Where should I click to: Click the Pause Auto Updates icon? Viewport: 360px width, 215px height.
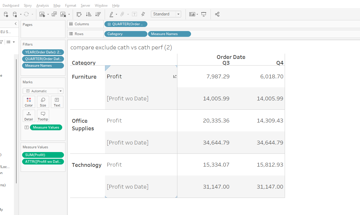pos(14,14)
